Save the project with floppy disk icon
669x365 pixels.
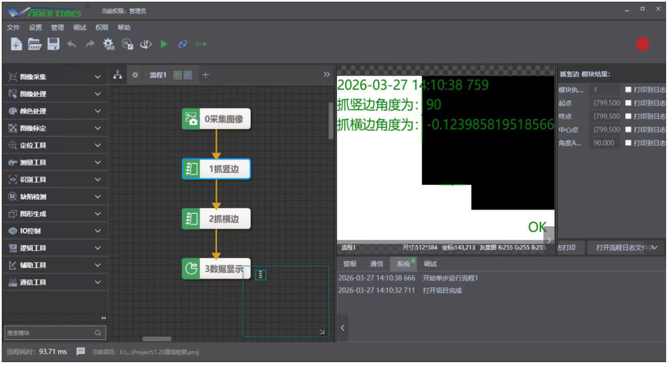[53, 44]
